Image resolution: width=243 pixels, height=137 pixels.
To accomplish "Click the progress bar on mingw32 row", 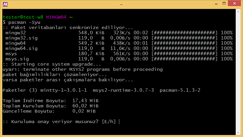I will coord(185,33).
